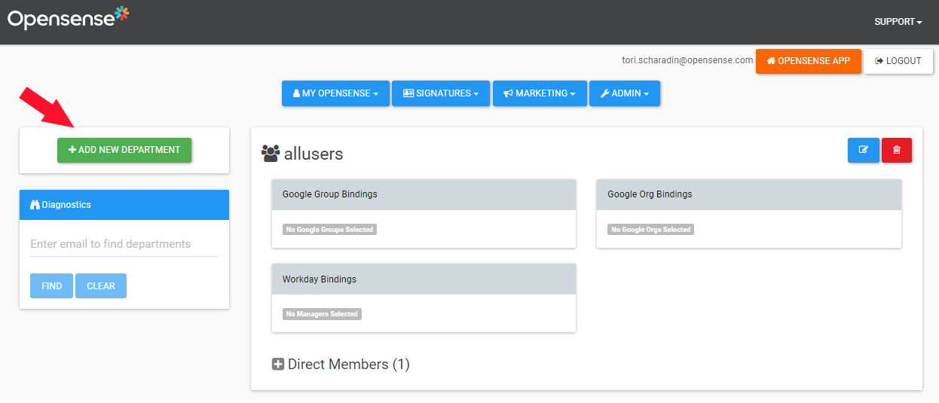The height and width of the screenshot is (403, 939).
Task: Log out with the LOGOUT button
Action: 898,61
